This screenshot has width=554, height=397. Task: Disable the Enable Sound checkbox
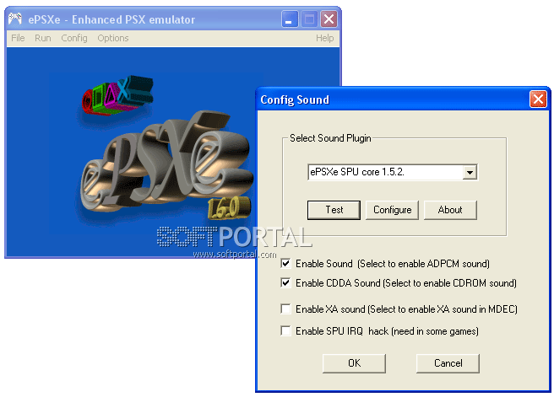click(285, 263)
